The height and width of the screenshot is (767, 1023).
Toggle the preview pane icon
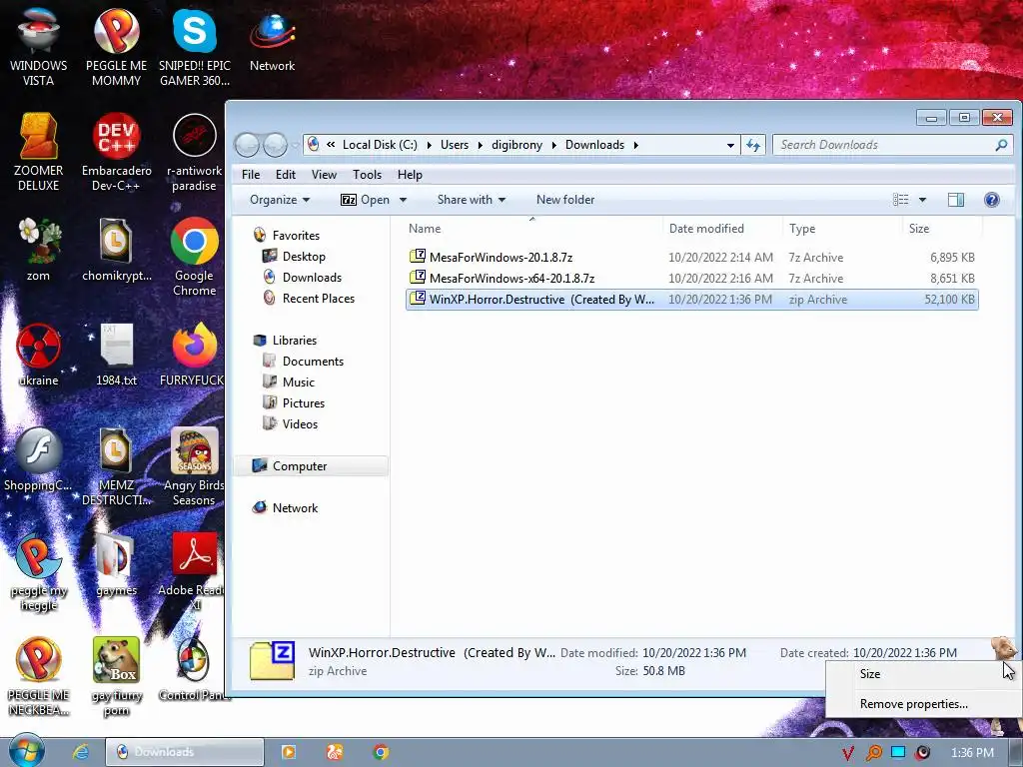coord(956,200)
